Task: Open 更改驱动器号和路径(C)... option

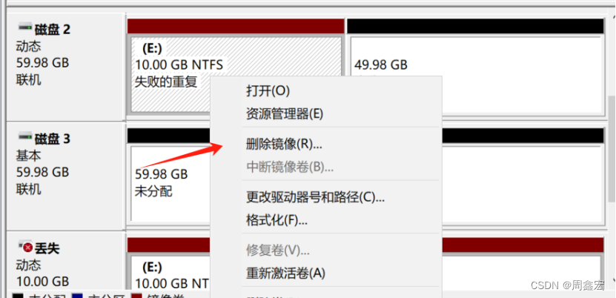Action: point(315,197)
